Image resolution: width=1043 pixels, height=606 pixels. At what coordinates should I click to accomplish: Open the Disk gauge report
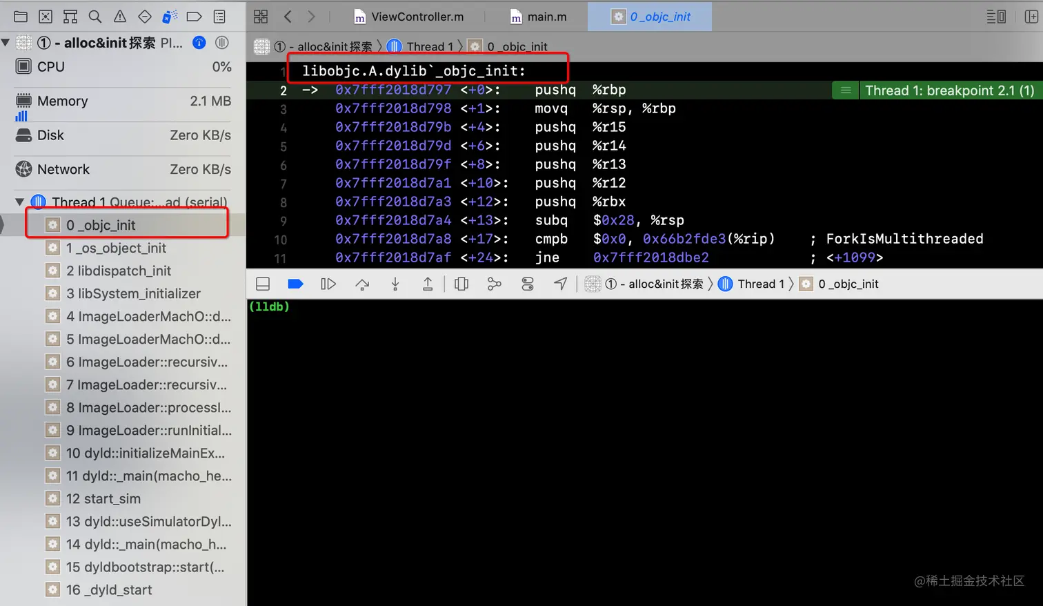coord(123,135)
